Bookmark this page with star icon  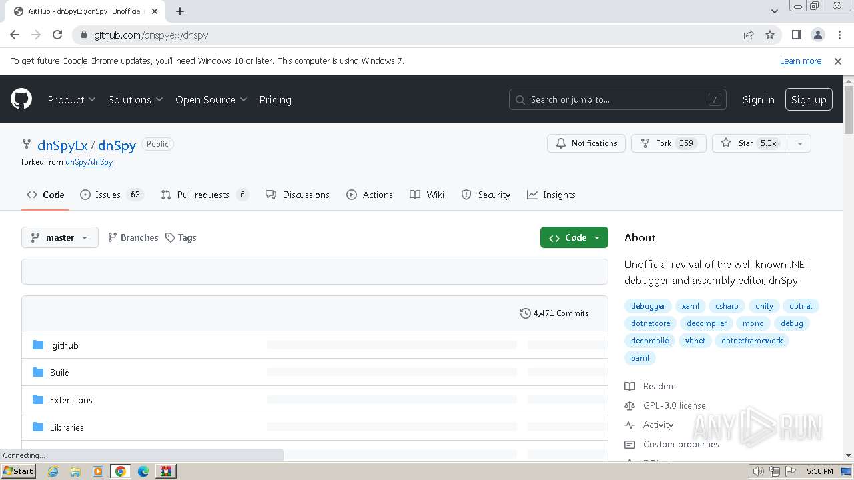(770, 35)
